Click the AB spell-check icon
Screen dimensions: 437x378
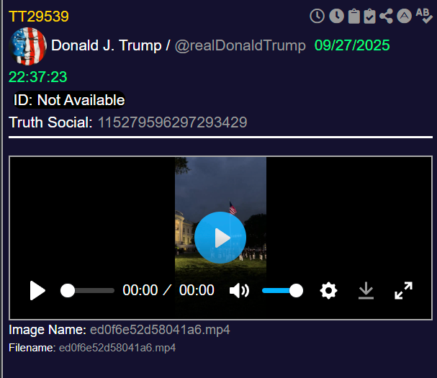pyautogui.click(x=424, y=16)
